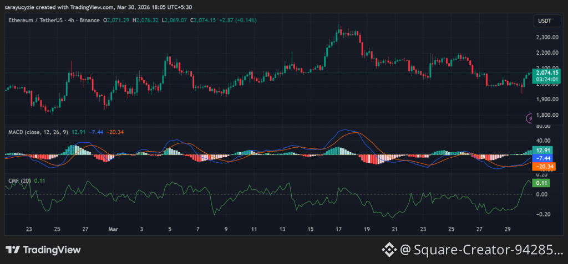Screen dimensions: 568x264
Task: Click the 23 date at the time axis start
Action: point(29,229)
